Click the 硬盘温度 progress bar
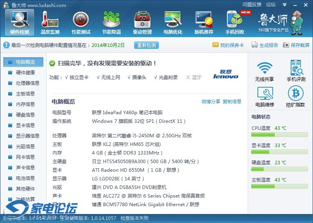Screen dimensions: 313x223 (x=279, y=169)
